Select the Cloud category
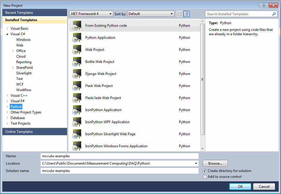Viewport: 281px width, 194px height. (21, 56)
